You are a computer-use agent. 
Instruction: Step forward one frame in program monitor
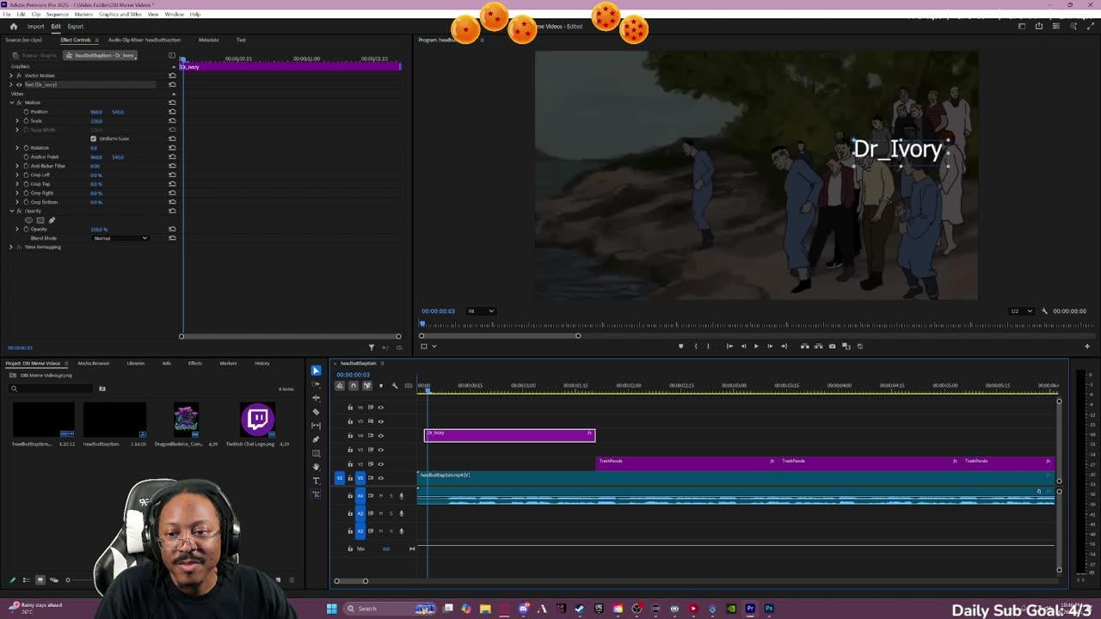coord(770,346)
